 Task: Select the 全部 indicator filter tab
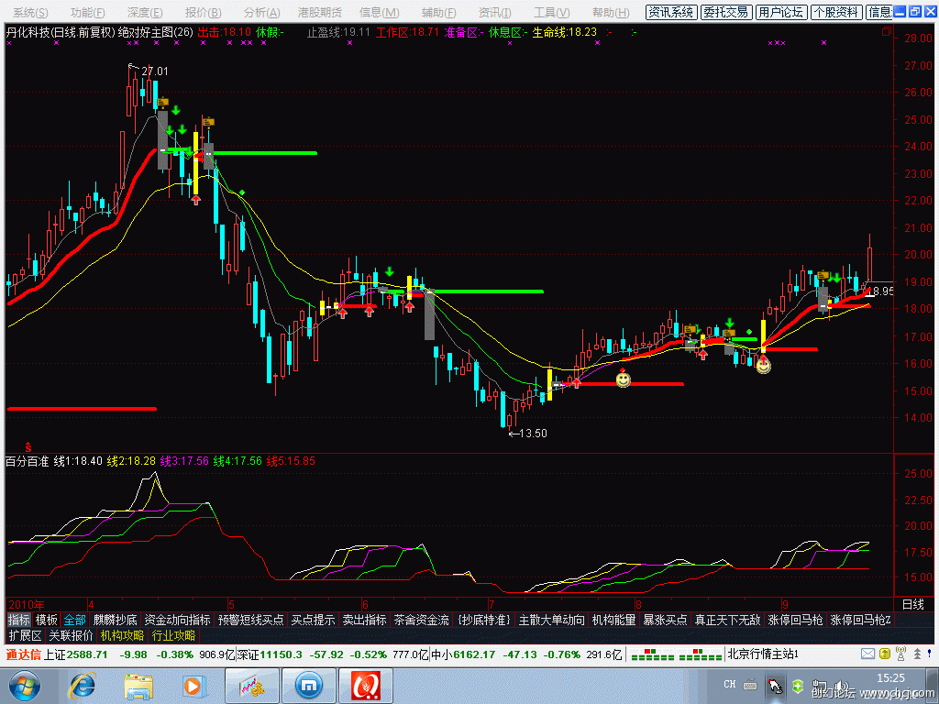pos(75,620)
